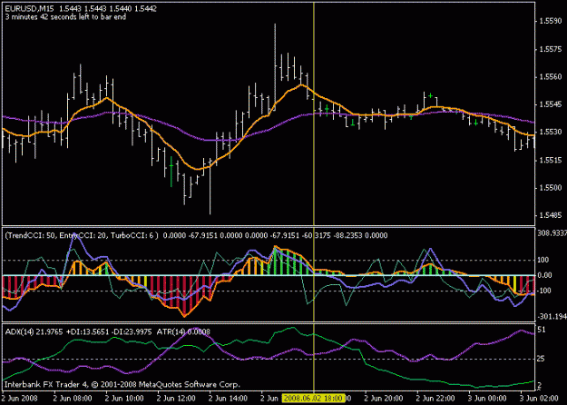Click the highlighted 2008.06.02 18:00 crosshair date label

pyautogui.click(x=313, y=399)
